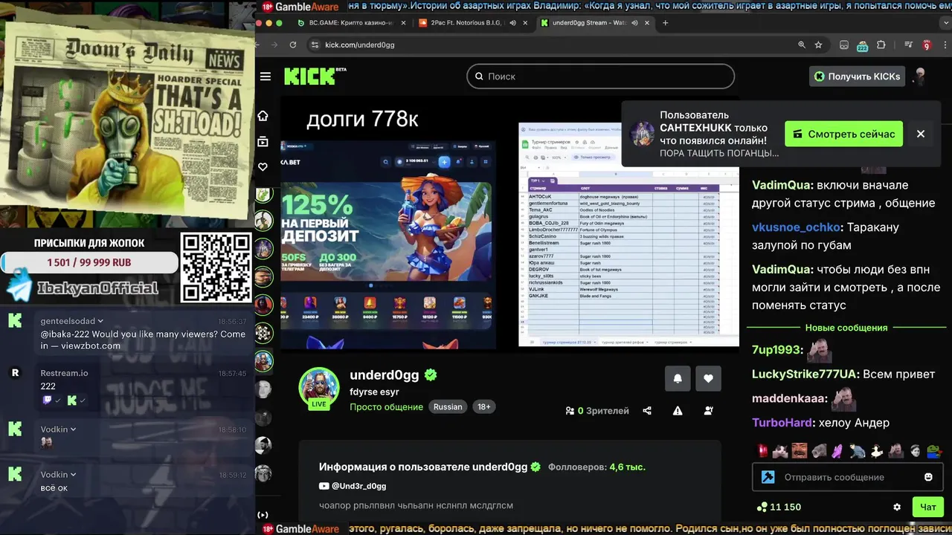Click the kick.com/underd0gg address bar
952x535 pixels.
(550, 45)
